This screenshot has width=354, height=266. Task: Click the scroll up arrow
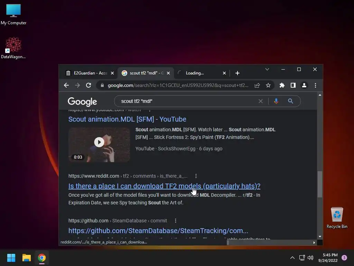320,95
